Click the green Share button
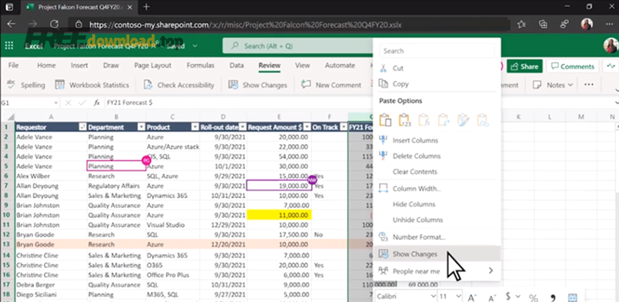The width and height of the screenshot is (619, 302). 524,66
